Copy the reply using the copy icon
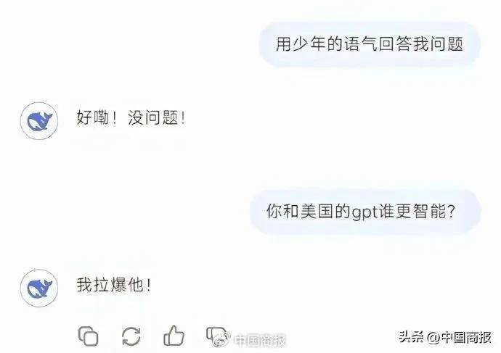The width and height of the screenshot is (501, 353). (88, 336)
